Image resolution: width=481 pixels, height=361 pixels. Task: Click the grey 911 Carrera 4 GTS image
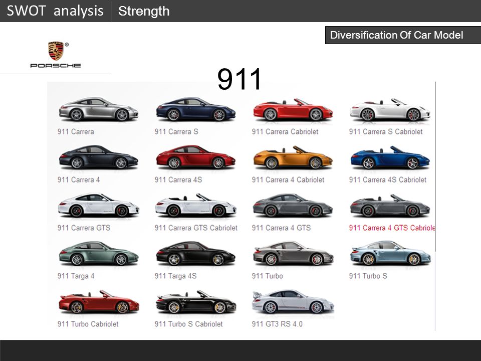(x=293, y=206)
